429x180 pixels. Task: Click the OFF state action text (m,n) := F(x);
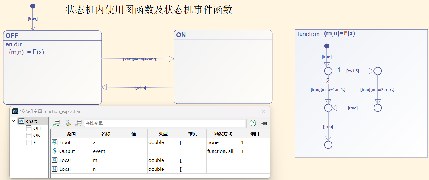pos(27,52)
